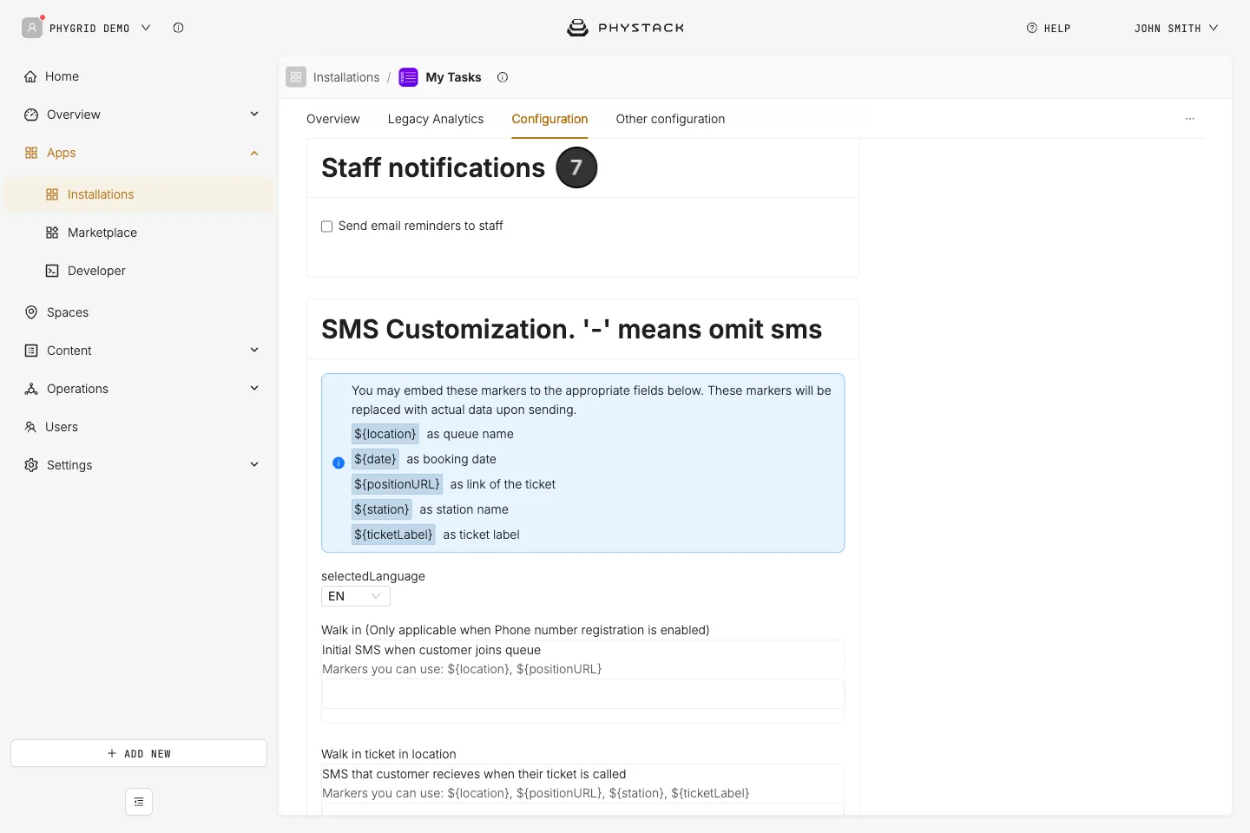
Task: Click the Spaces pin icon
Action: coord(31,312)
